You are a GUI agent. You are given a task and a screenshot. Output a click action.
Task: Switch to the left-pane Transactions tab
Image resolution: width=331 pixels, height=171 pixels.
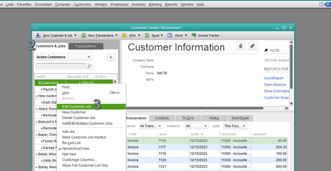[86, 46]
